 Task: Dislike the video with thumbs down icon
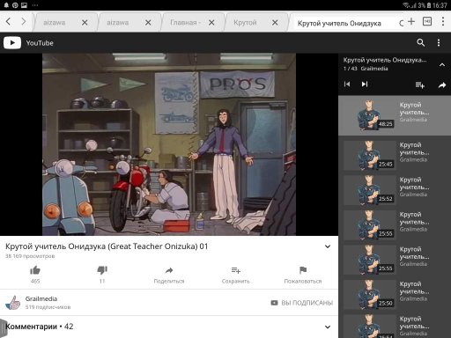pyautogui.click(x=102, y=270)
